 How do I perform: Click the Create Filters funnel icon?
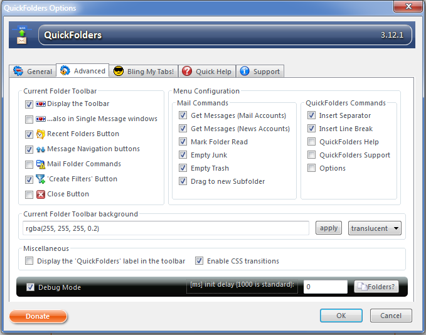click(41, 179)
